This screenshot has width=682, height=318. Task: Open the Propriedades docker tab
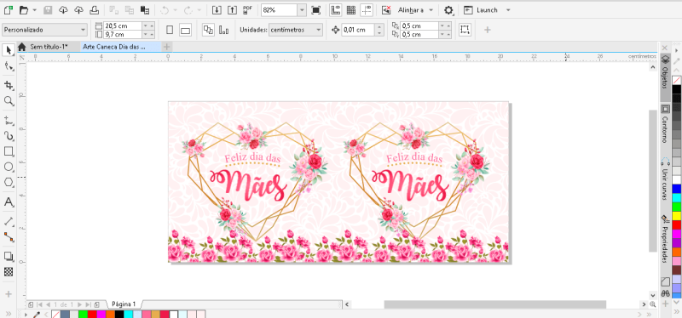[665, 240]
